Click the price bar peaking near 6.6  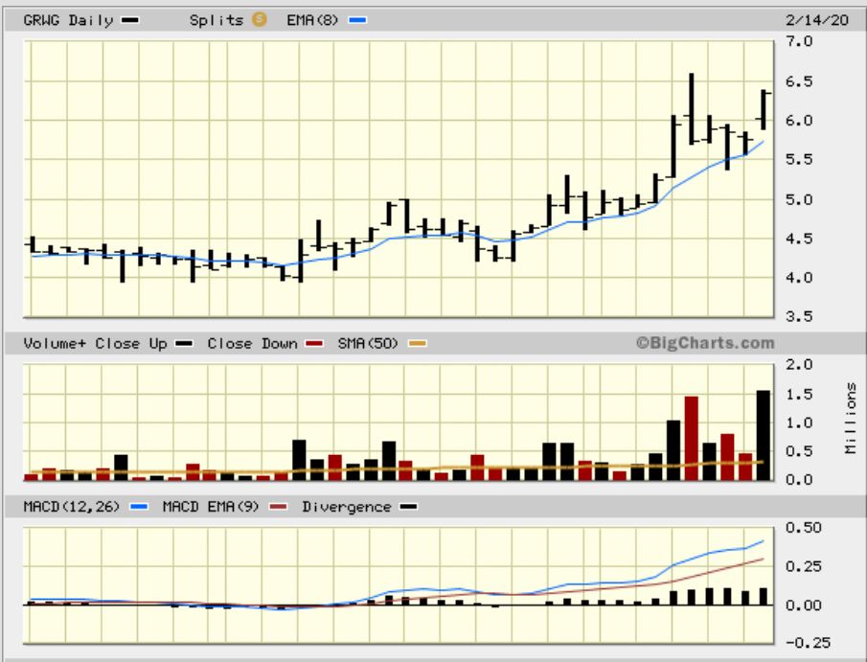(x=691, y=109)
